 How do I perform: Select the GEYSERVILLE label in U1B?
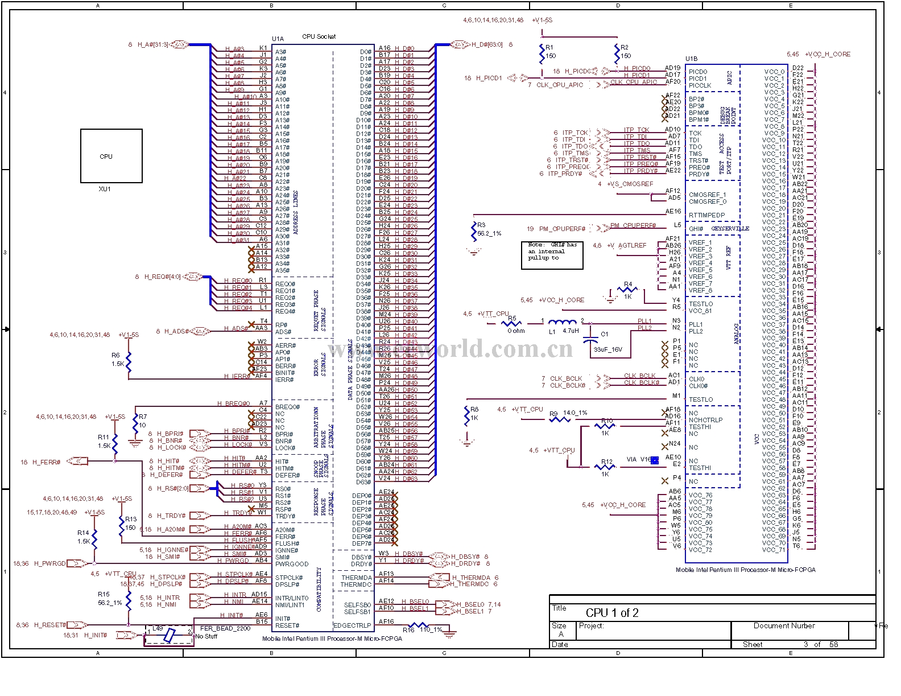click(730, 228)
